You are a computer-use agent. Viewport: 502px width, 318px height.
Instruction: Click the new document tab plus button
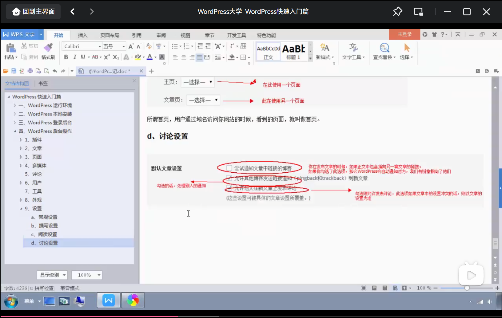[x=151, y=71]
